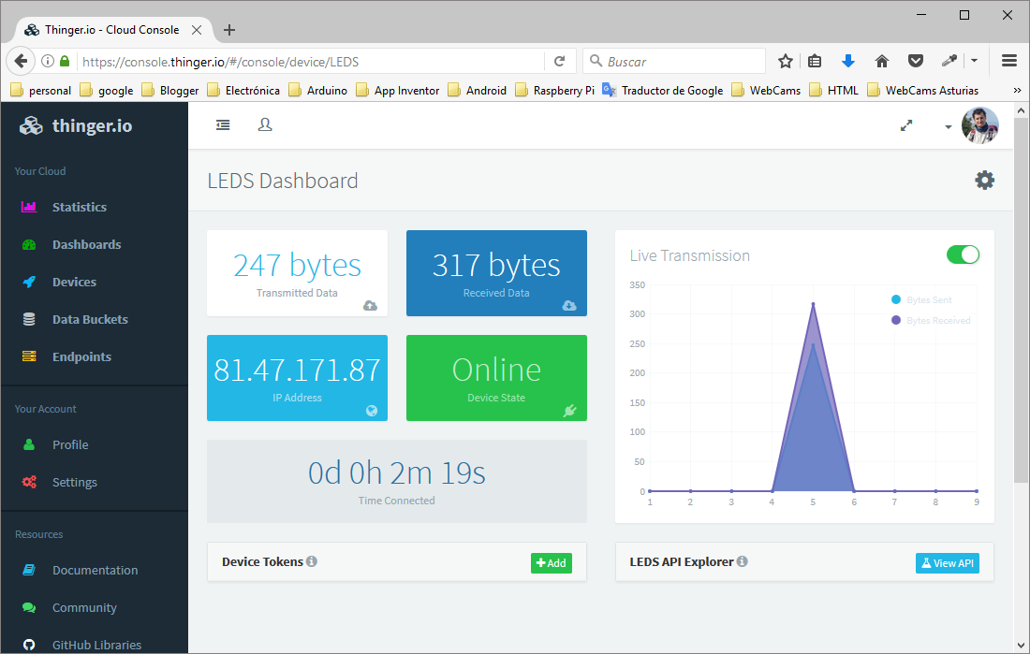Collapse sidebar with the menu toggle icon
The image size is (1030, 654).
pos(224,124)
